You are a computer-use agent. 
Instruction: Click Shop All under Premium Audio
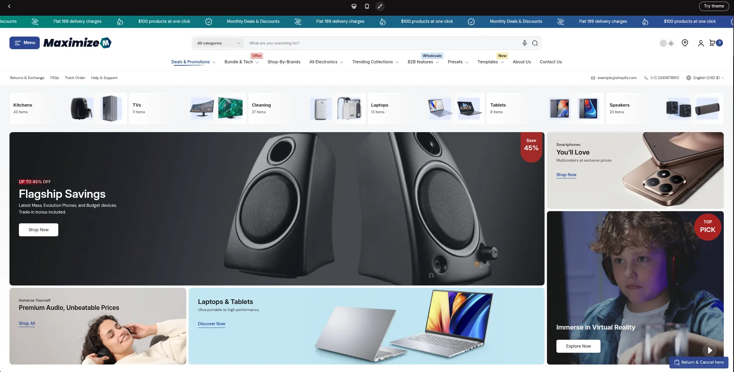click(x=27, y=324)
